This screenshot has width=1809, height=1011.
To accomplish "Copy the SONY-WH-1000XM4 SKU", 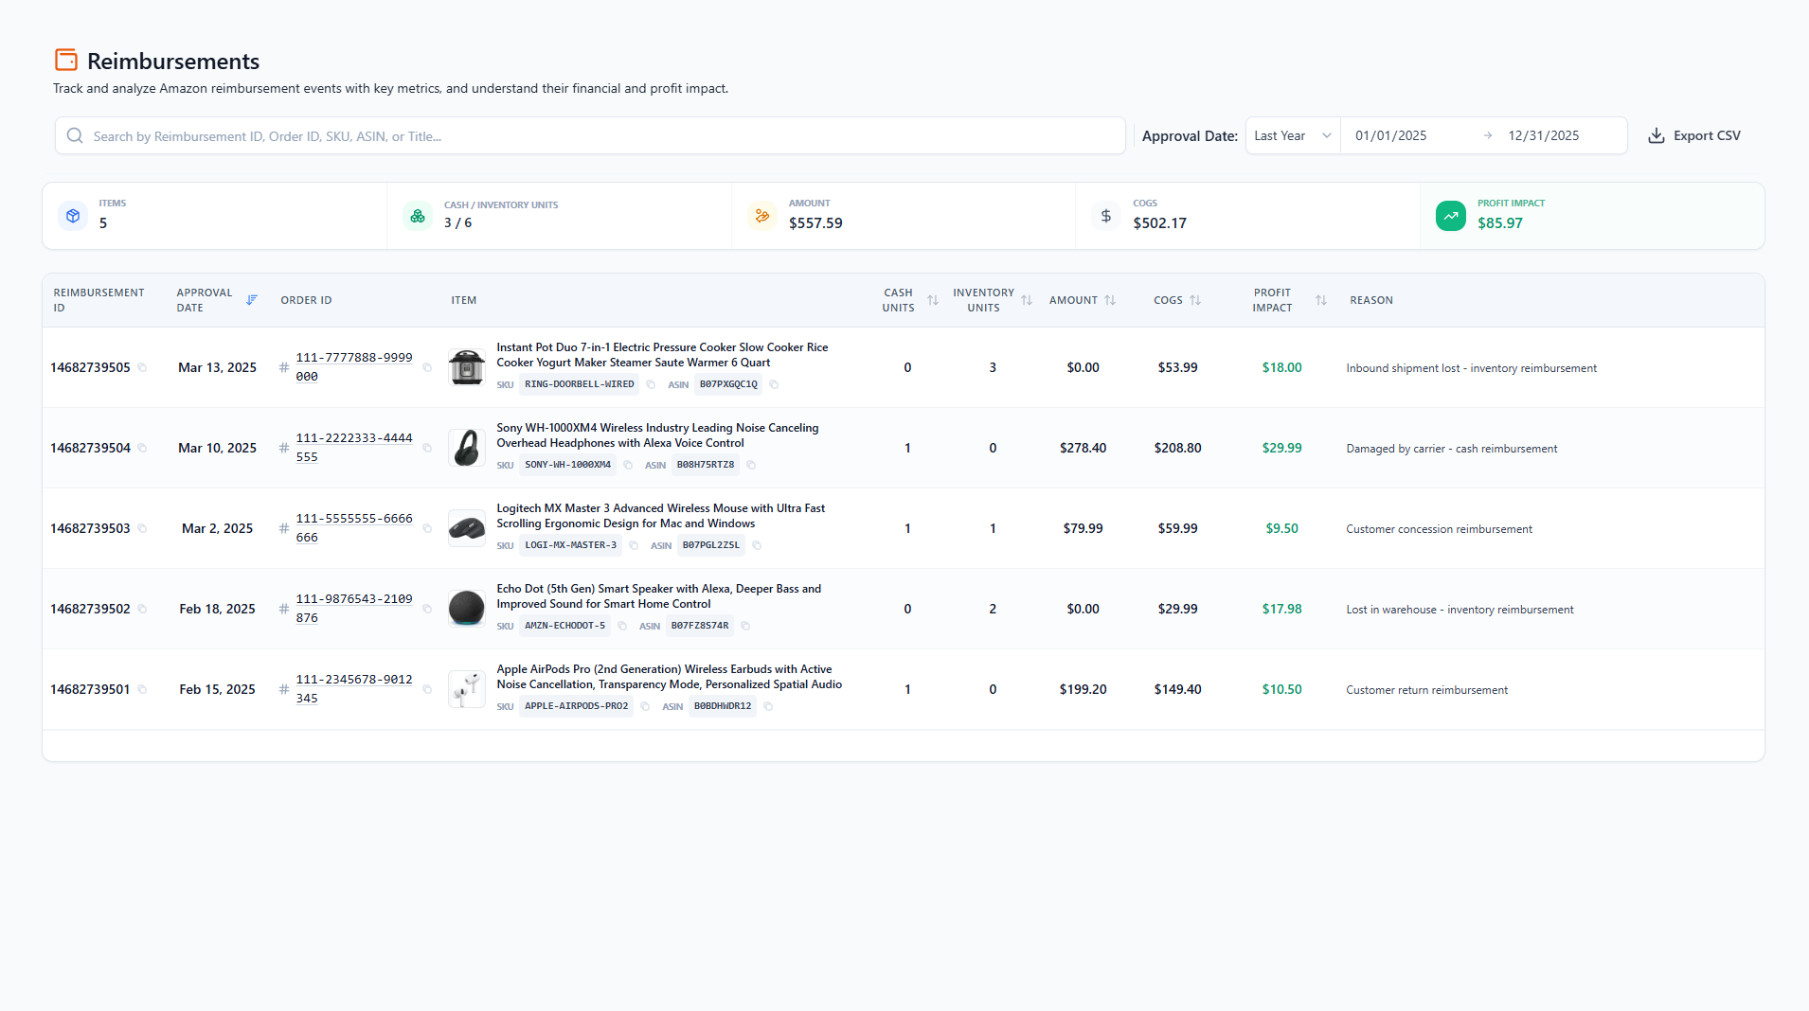I will 628,465.
